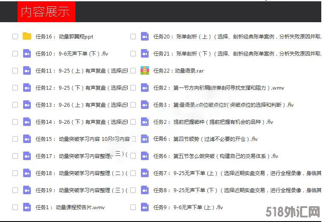Click the video icon in the 任务17 row
Screen dimensions: 323x222
pos(27,156)
